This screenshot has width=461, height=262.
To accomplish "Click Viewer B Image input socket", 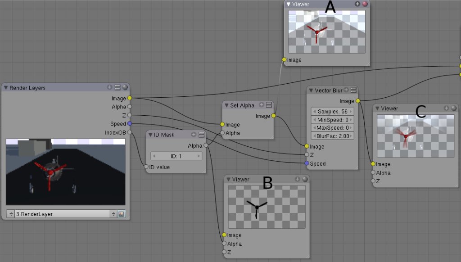I will [224, 235].
